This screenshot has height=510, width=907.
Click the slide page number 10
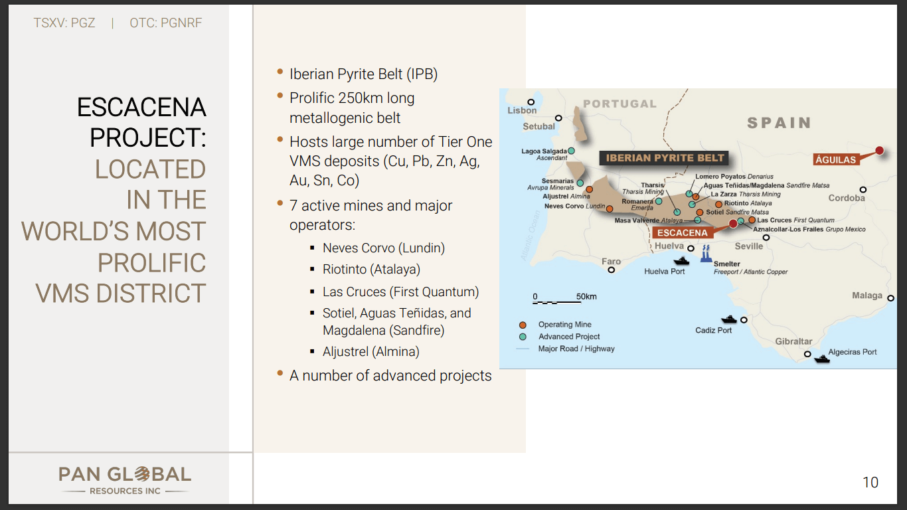click(870, 483)
